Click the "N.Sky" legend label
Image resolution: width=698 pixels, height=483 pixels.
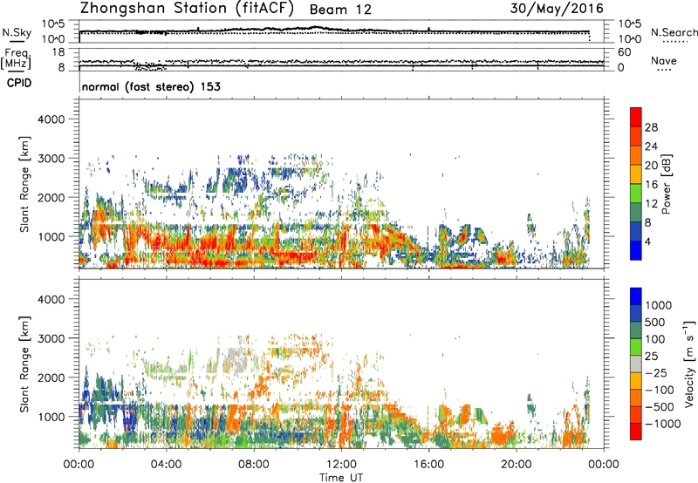tap(17, 32)
